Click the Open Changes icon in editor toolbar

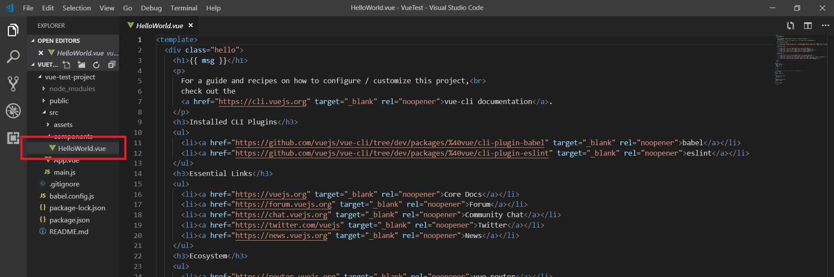pyautogui.click(x=791, y=26)
